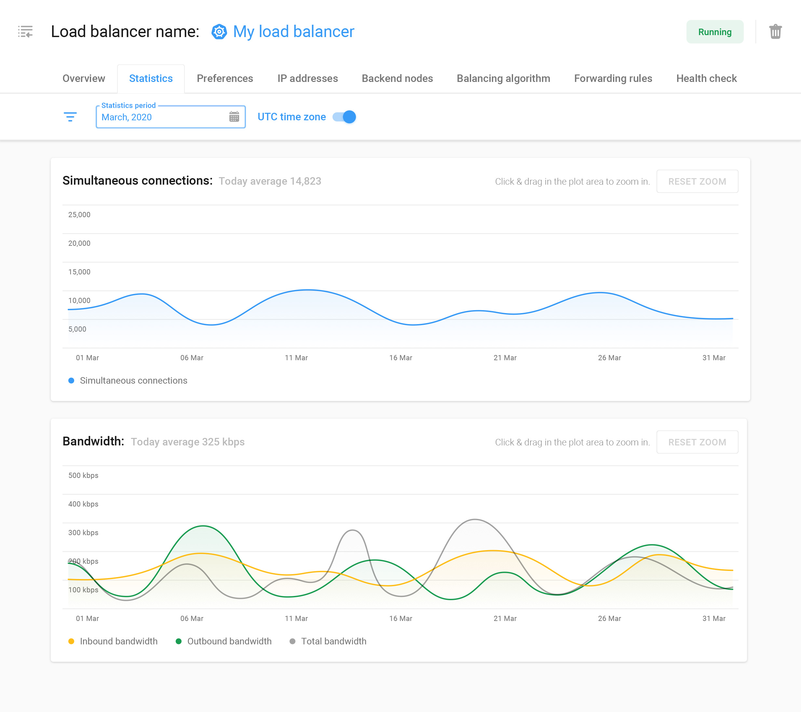Toggle Total bandwidth legend series
This screenshot has height=712, width=801.
pos(328,641)
